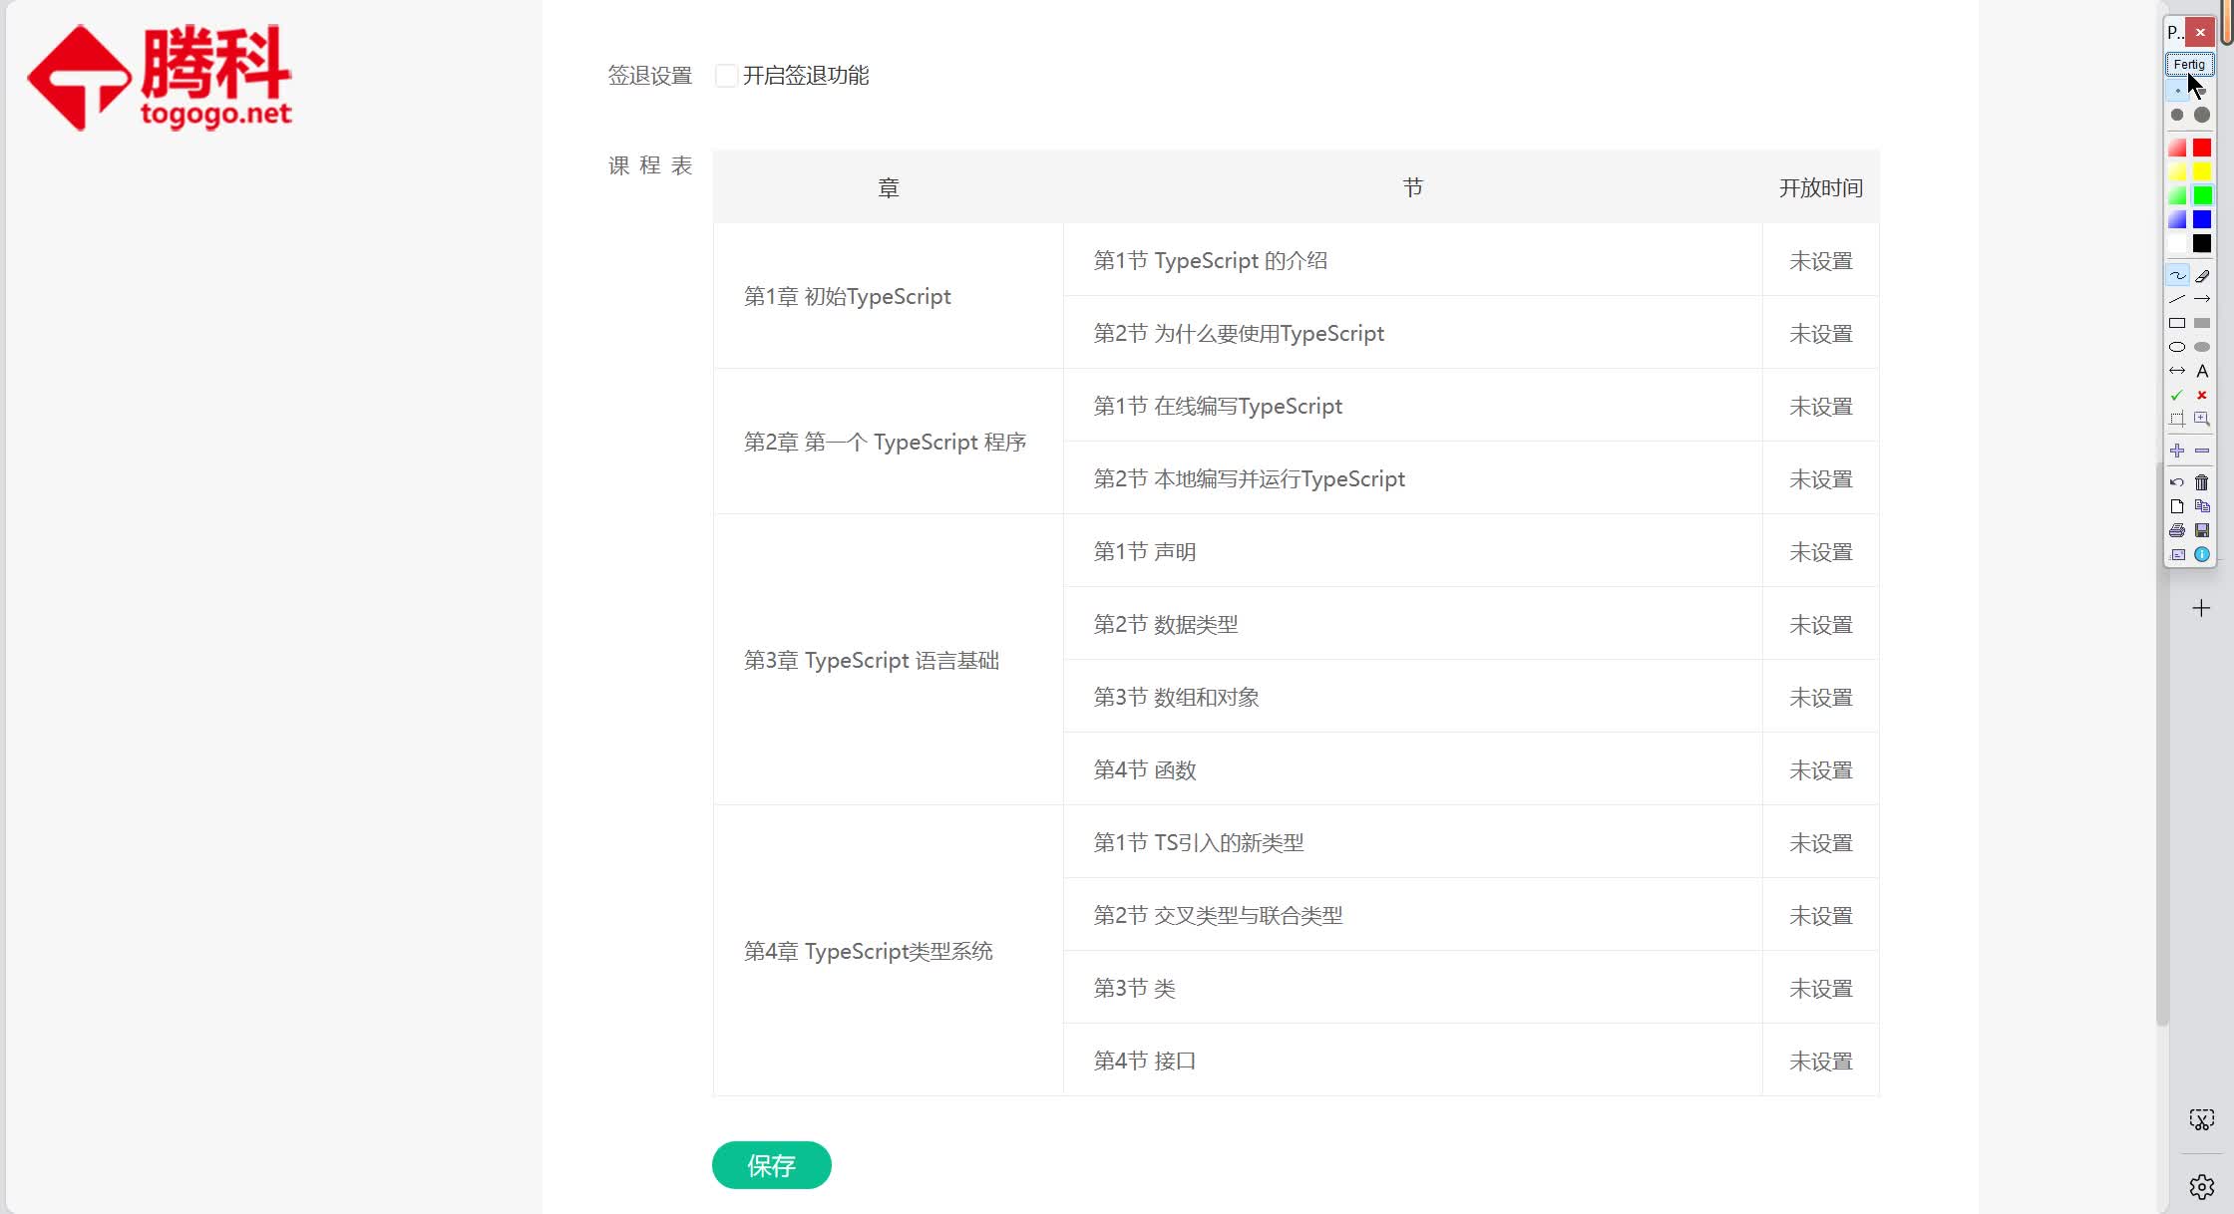Save with the floppy disk icon
This screenshot has height=1214, width=2234.
(x=2202, y=530)
